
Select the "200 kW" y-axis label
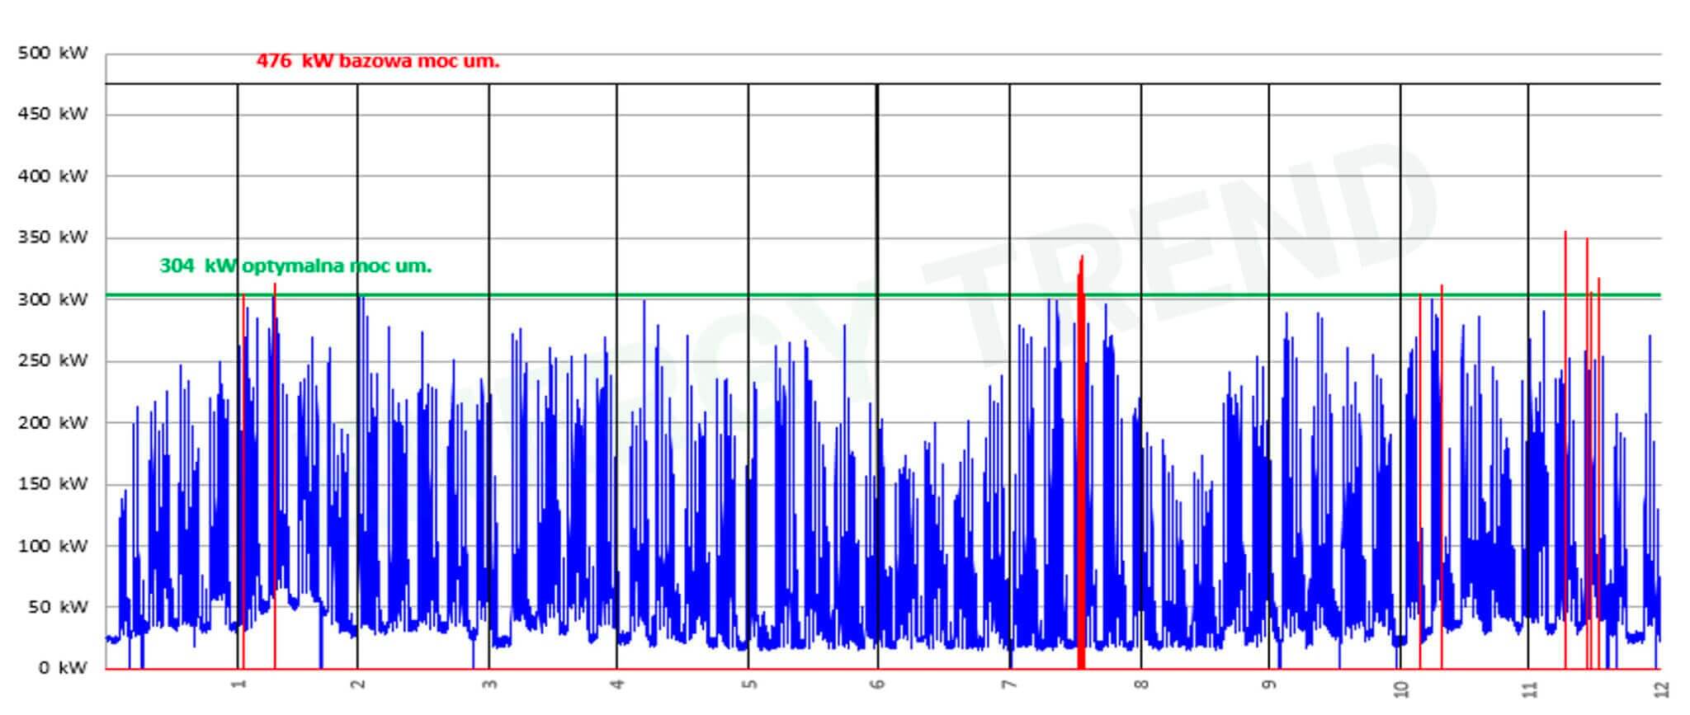(x=52, y=422)
